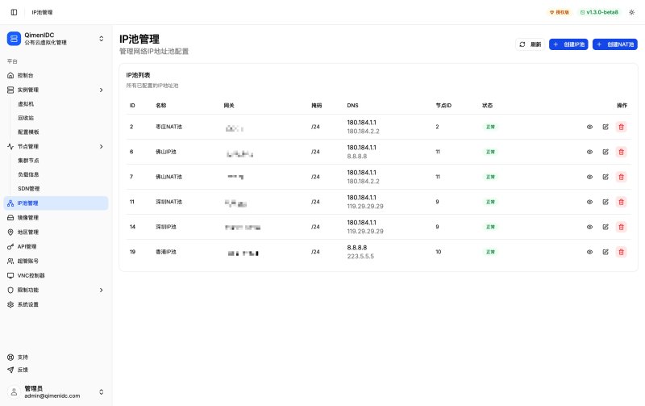Expand the QimenIDC workspace switcher

coord(56,39)
